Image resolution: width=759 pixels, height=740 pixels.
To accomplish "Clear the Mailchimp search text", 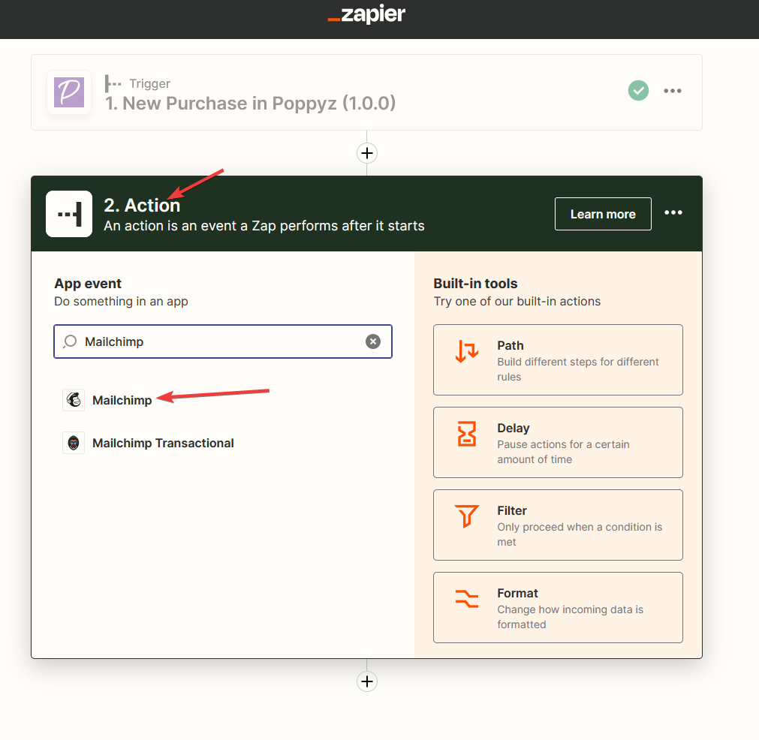I will coord(373,341).
